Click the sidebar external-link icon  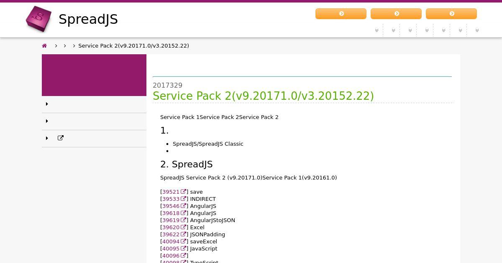pyautogui.click(x=61, y=138)
